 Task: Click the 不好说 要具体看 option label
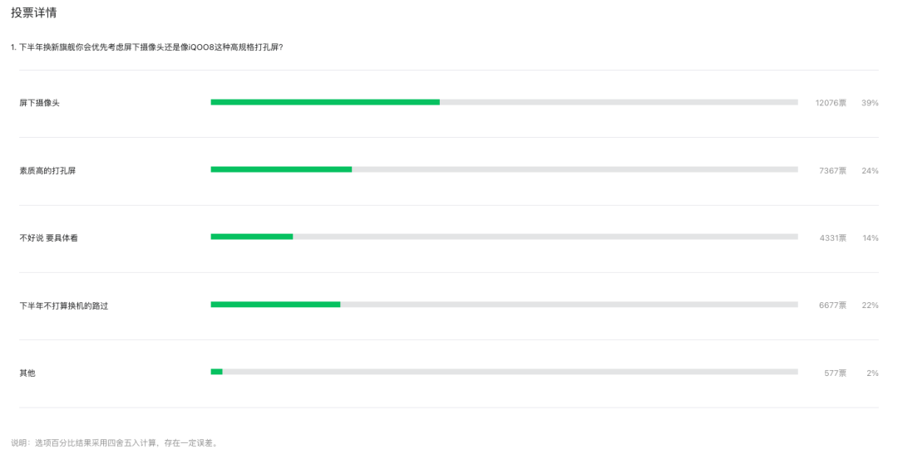(x=49, y=238)
